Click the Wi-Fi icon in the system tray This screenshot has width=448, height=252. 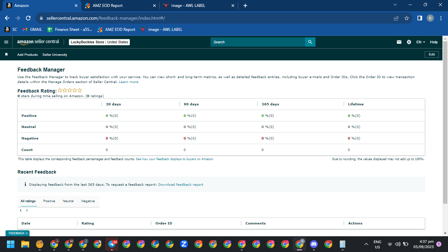(390, 244)
